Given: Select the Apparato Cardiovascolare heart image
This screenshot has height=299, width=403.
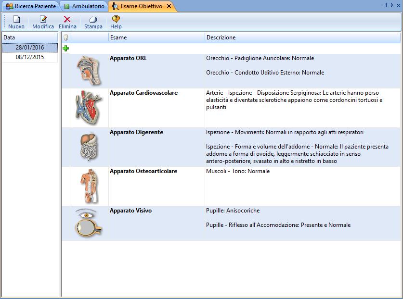Looking at the screenshot, I should pos(89,108).
